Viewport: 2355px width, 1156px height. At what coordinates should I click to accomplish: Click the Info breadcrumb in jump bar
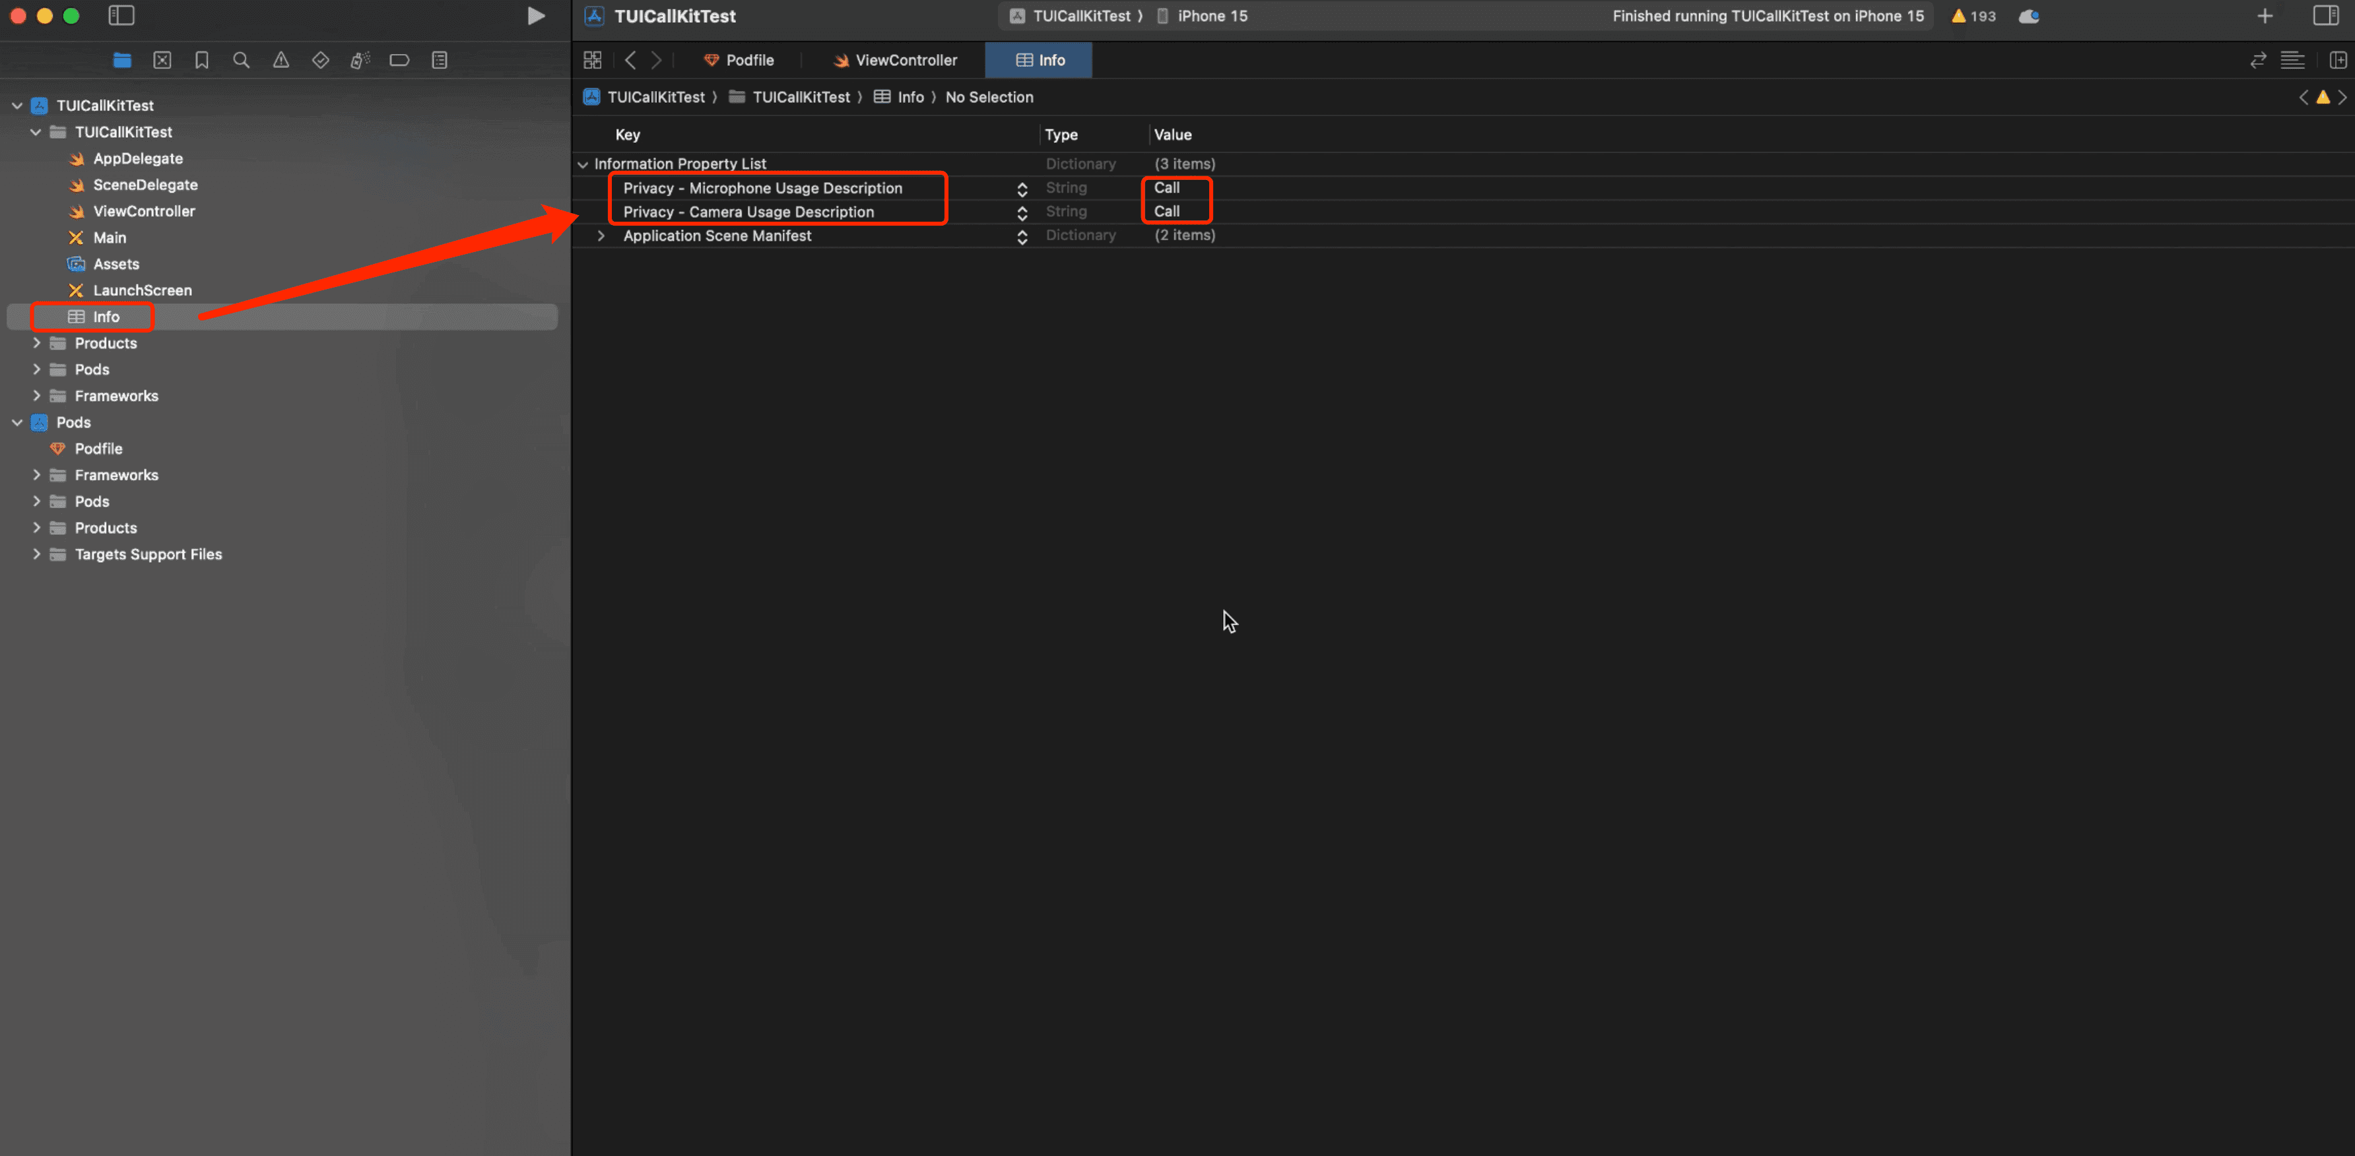899,97
